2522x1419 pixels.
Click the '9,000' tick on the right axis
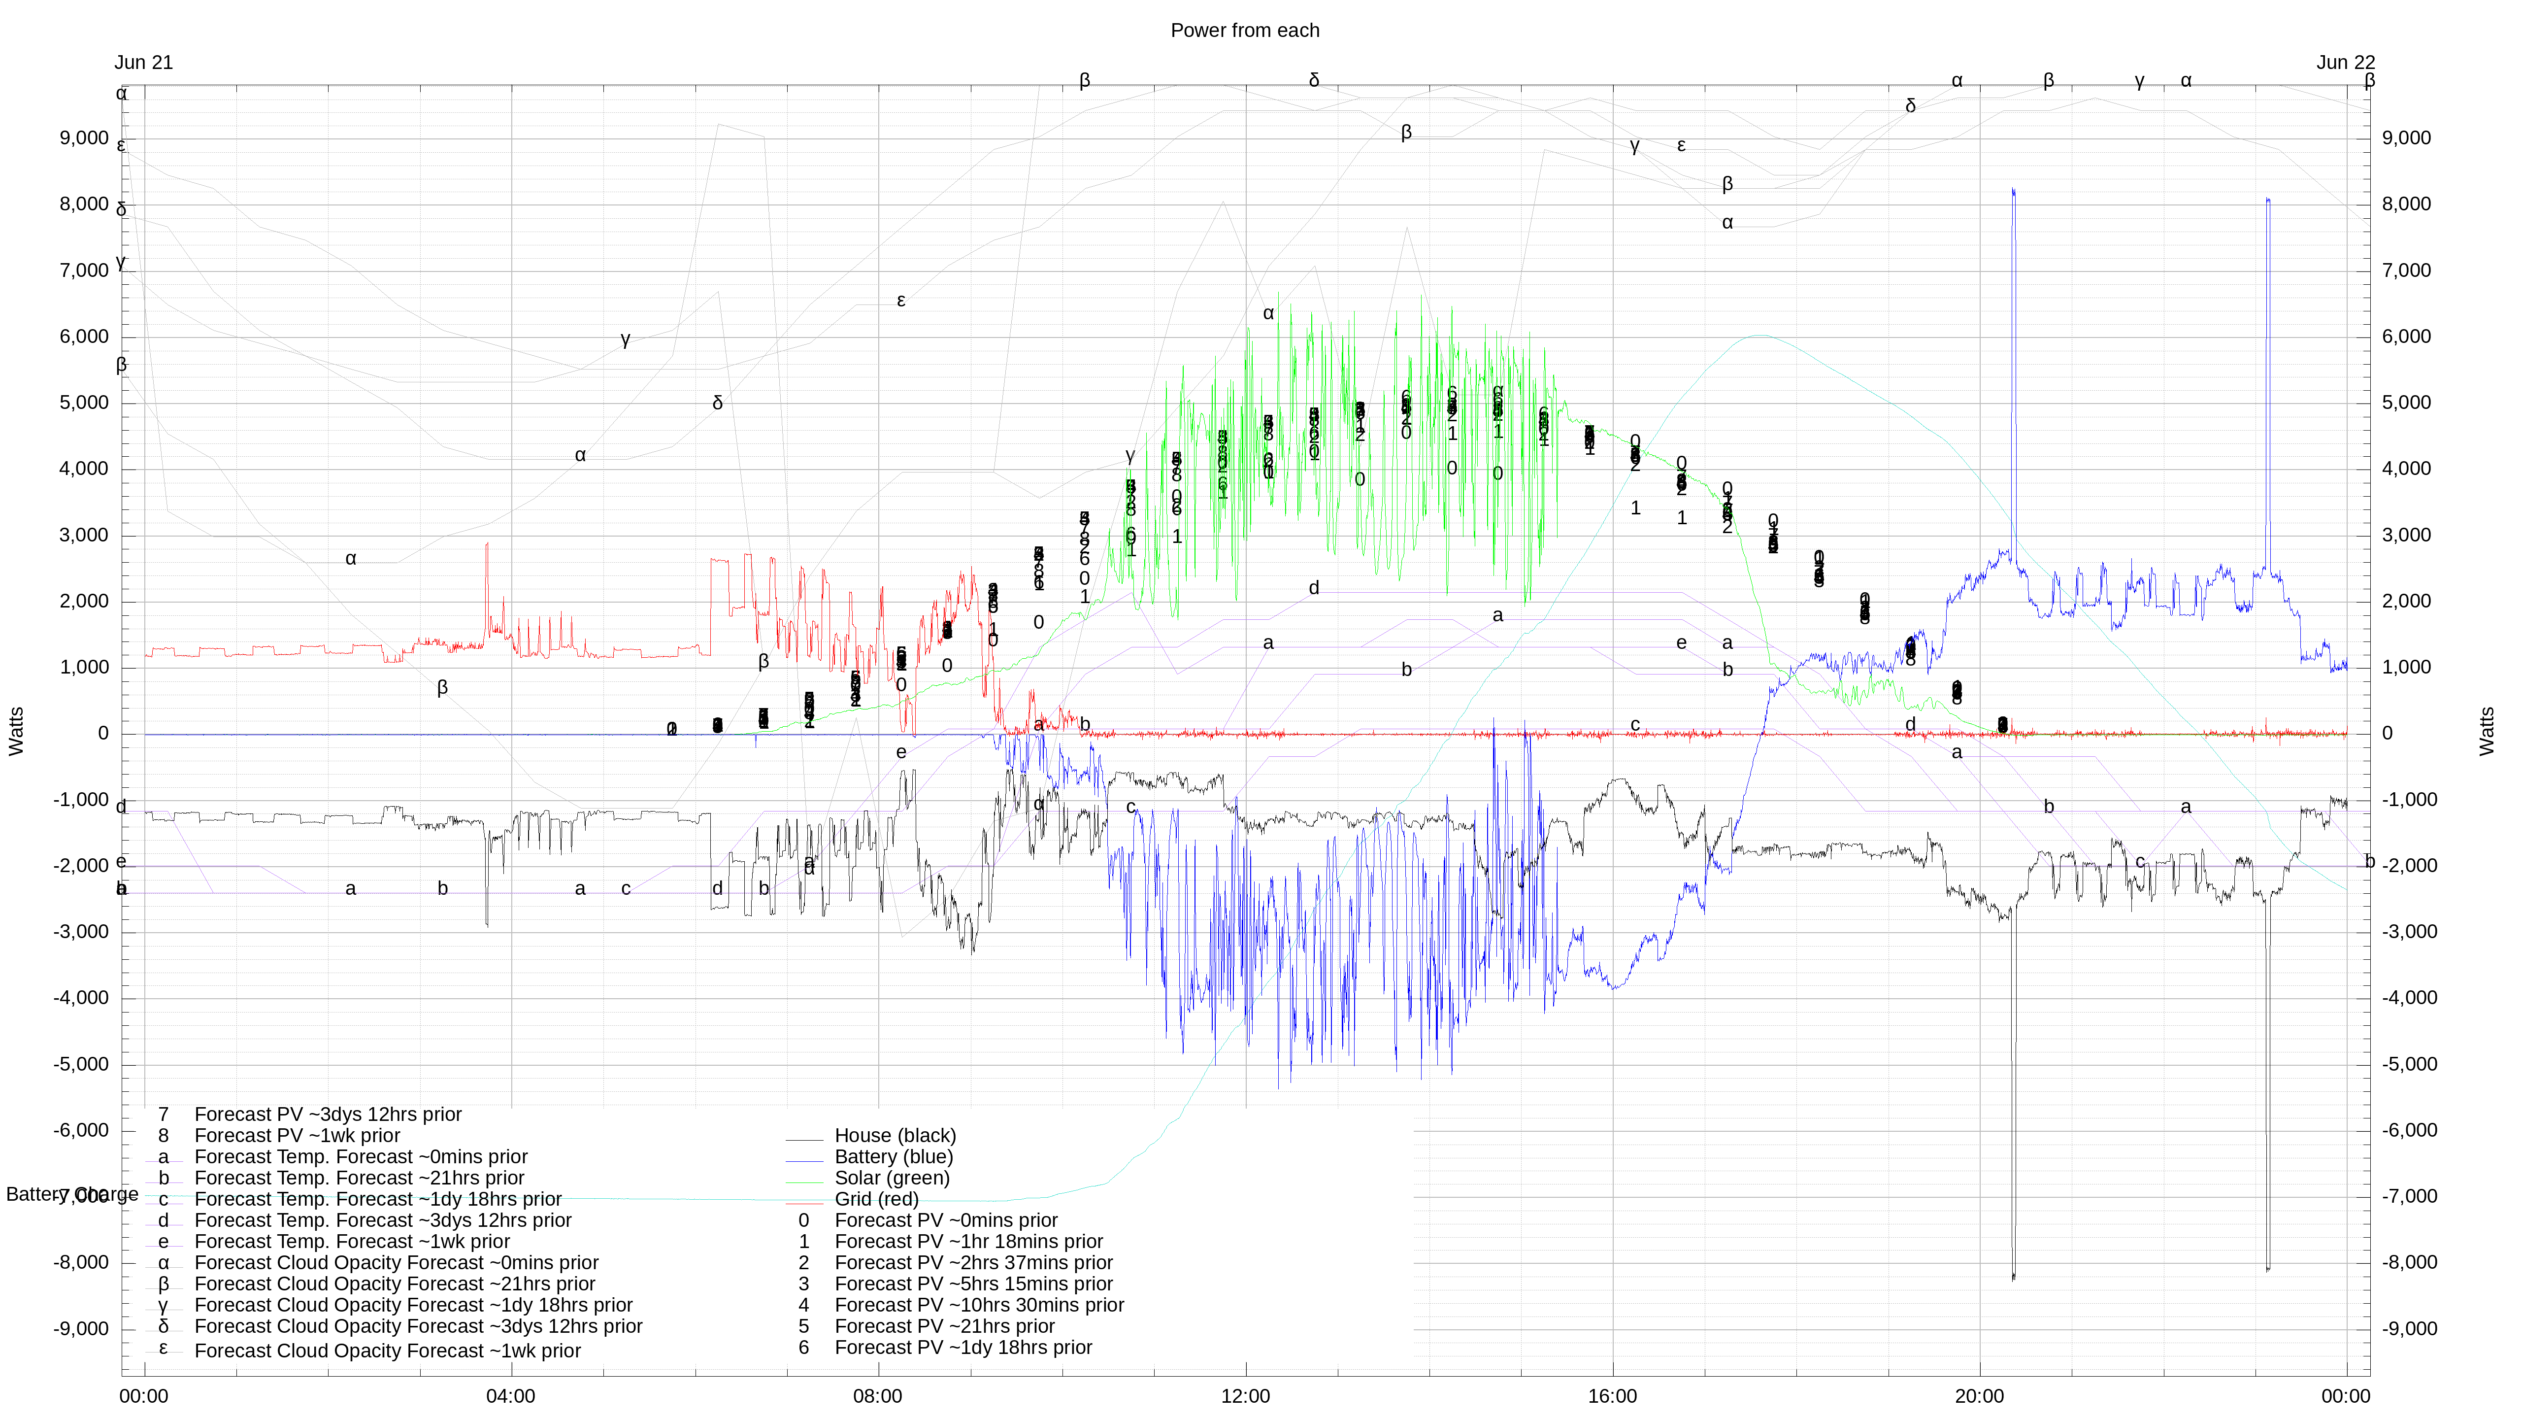2406,138
